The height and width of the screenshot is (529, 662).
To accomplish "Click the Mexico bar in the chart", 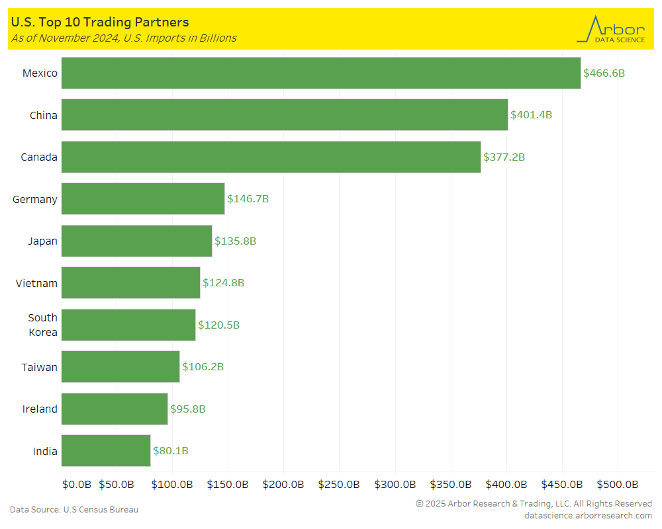I will coord(321,73).
